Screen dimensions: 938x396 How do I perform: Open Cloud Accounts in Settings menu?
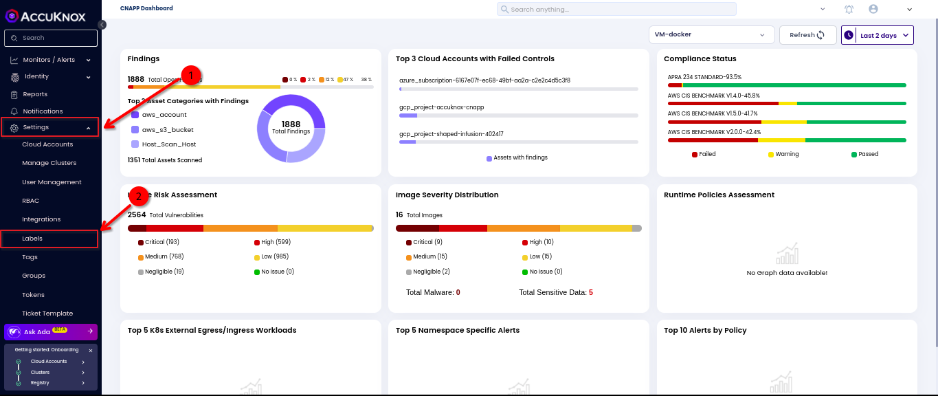click(47, 144)
